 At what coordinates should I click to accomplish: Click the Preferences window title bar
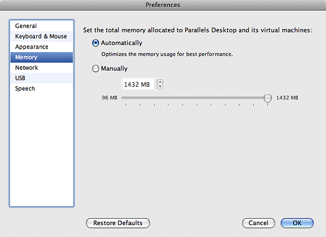coord(163,5)
